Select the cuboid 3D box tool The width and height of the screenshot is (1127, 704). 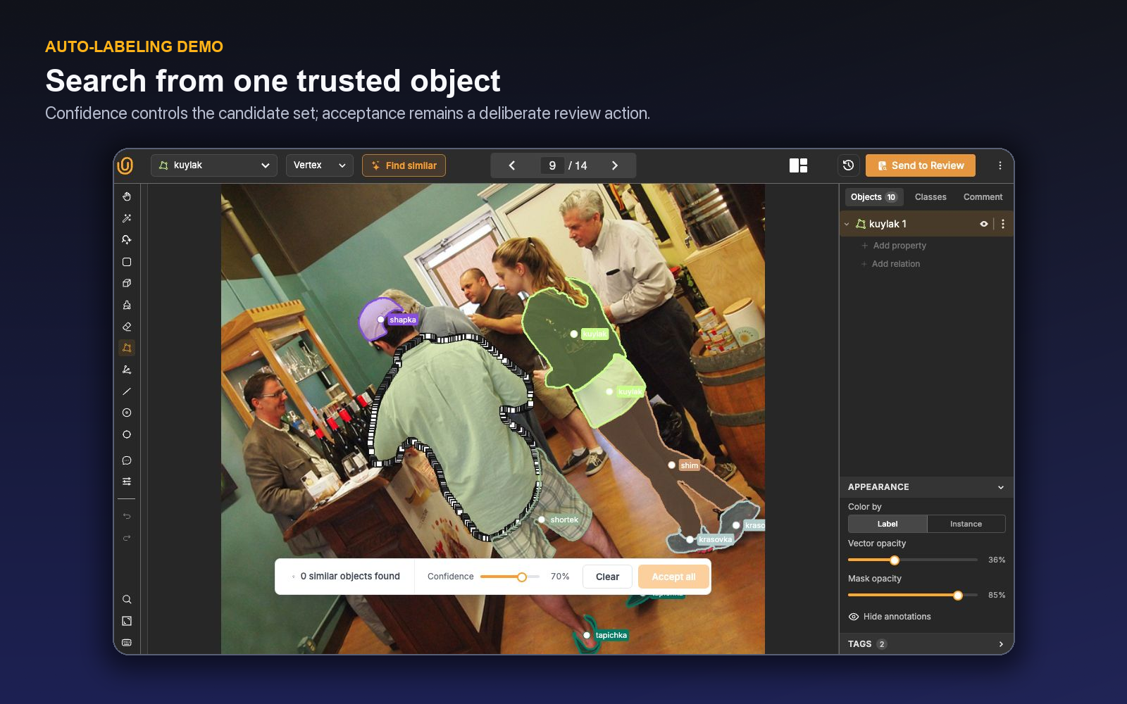127,283
